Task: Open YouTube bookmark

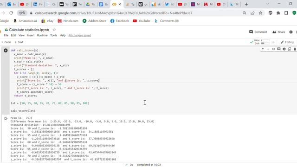Action: pos(142,21)
